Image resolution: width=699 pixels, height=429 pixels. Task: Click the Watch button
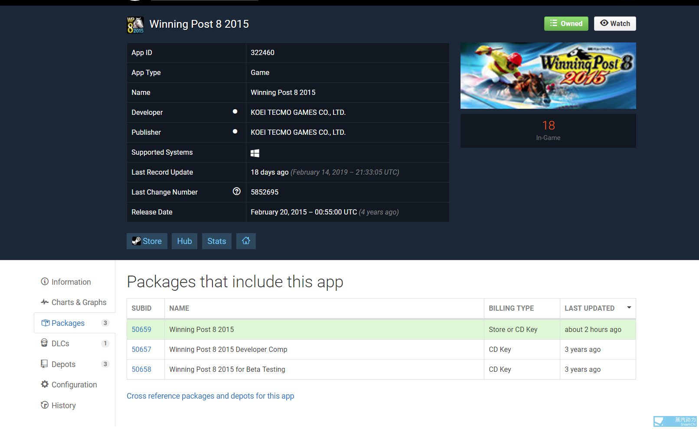(x=615, y=23)
